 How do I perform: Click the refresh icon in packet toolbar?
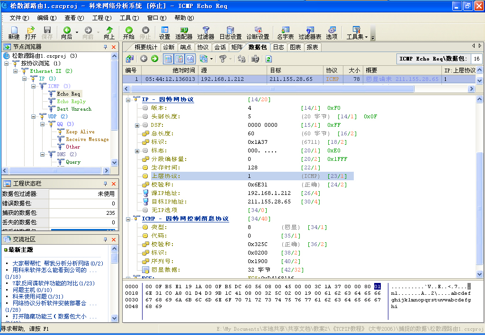pos(269,59)
